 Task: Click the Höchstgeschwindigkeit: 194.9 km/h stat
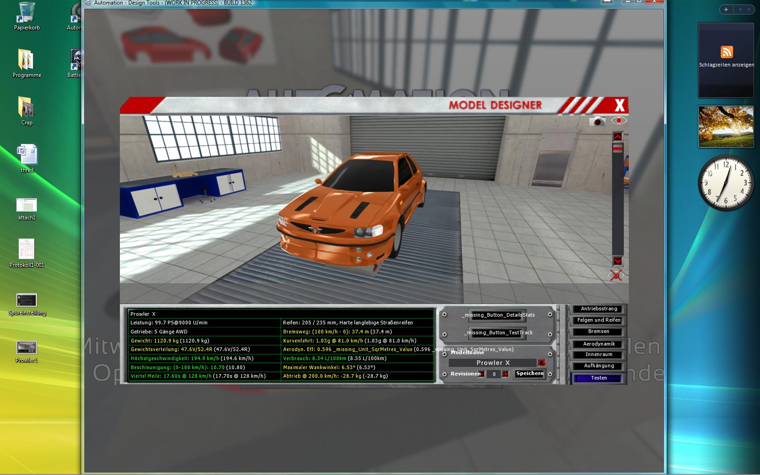coord(192,358)
